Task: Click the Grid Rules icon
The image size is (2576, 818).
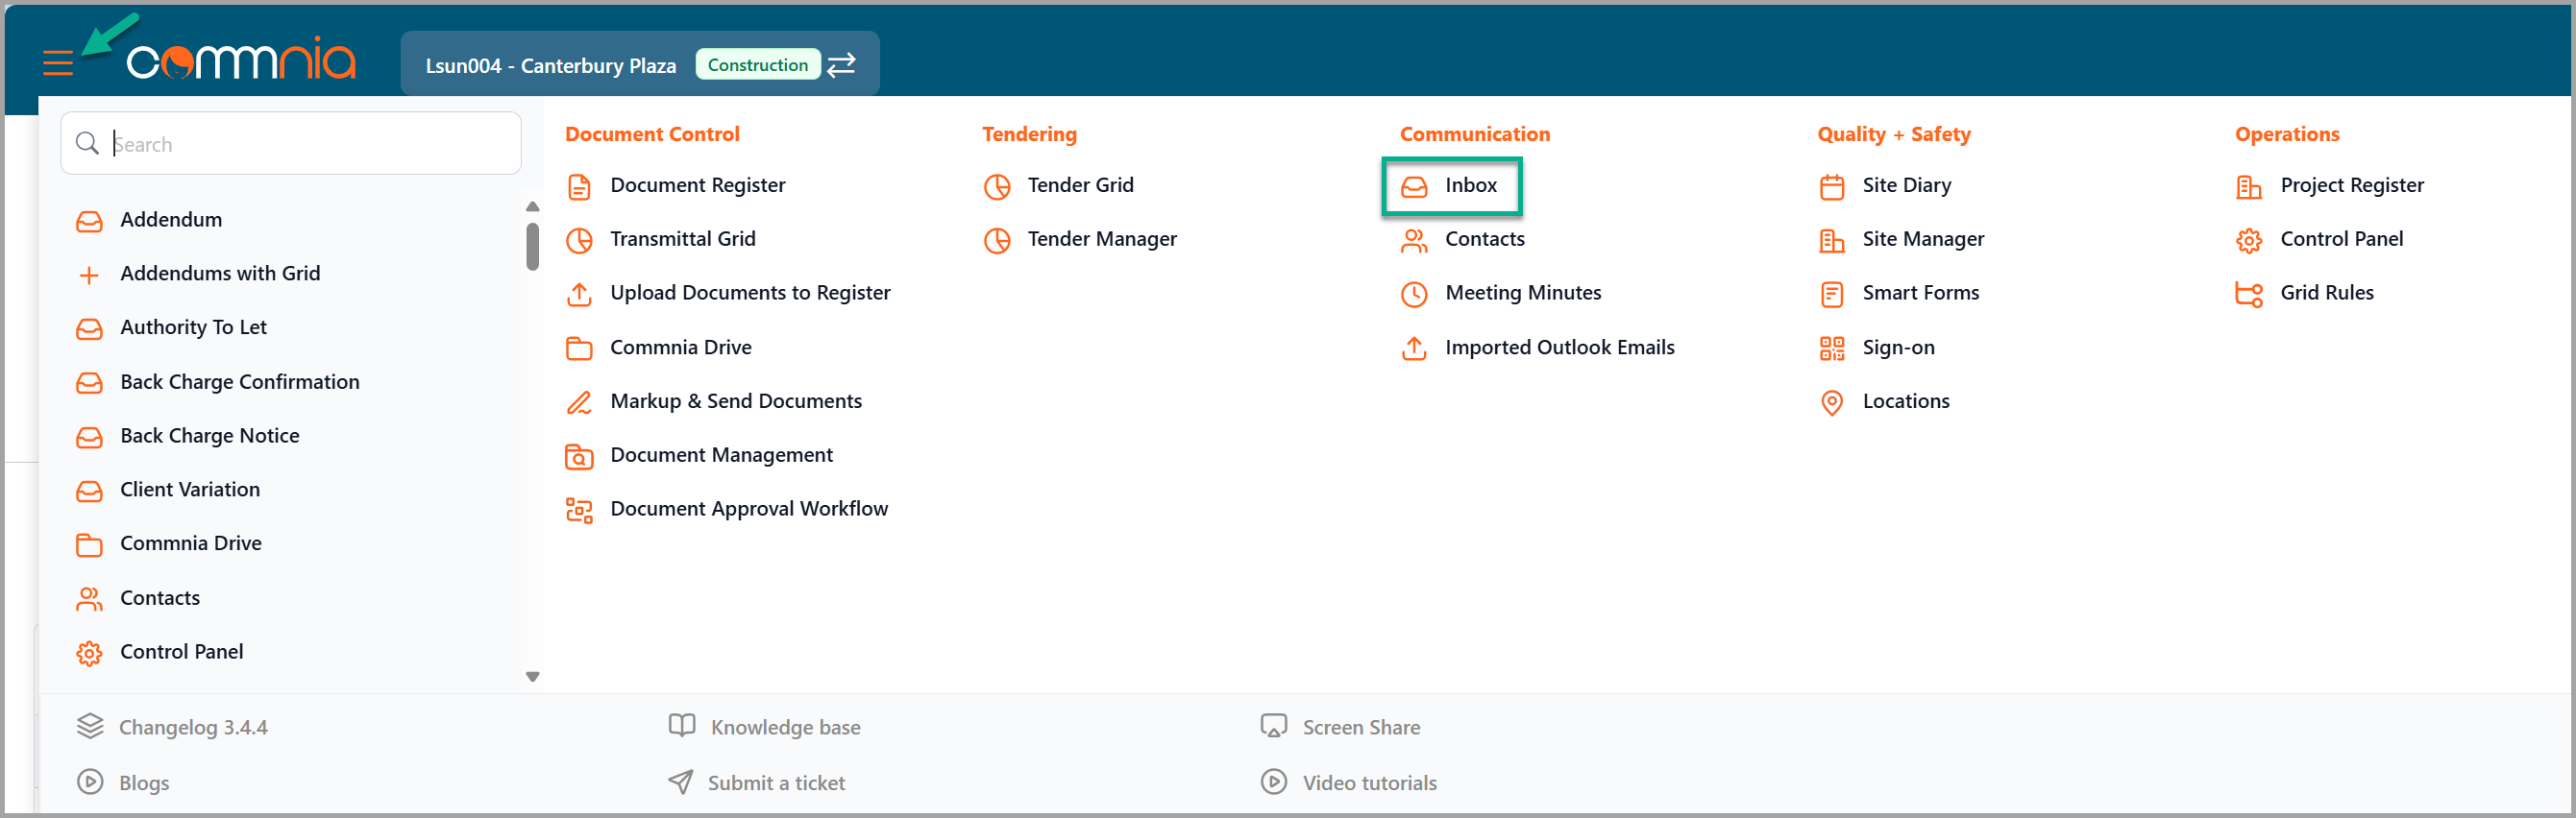Action: pos(2249,294)
